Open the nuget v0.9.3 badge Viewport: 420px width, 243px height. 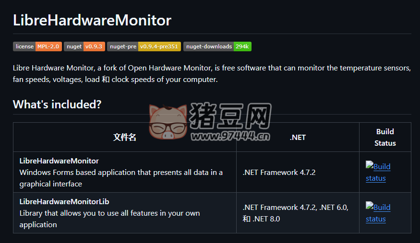(84, 46)
